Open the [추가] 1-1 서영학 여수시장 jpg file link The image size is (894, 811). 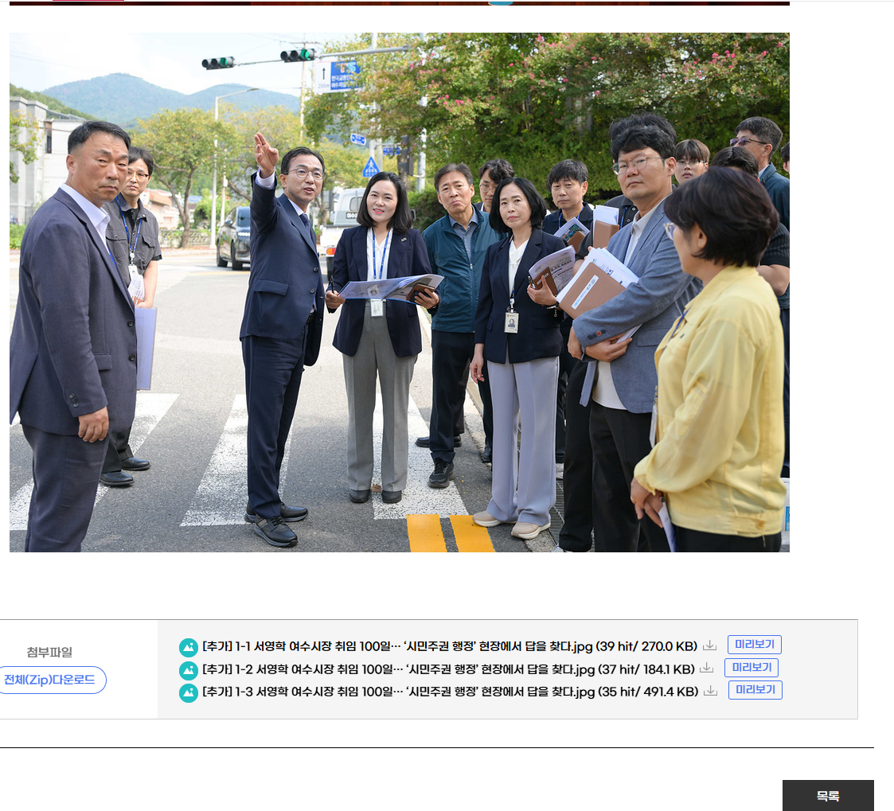pos(450,646)
